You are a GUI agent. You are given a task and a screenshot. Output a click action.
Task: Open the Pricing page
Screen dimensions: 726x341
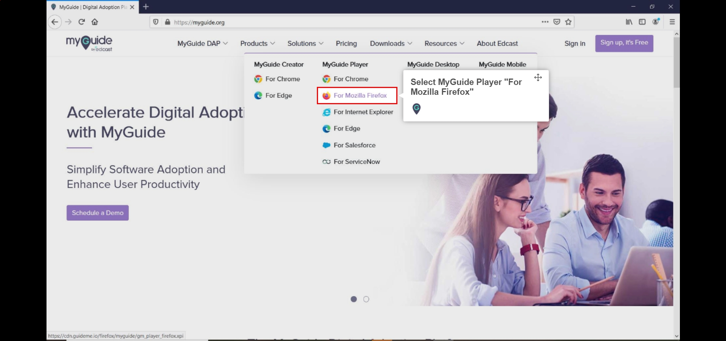346,43
